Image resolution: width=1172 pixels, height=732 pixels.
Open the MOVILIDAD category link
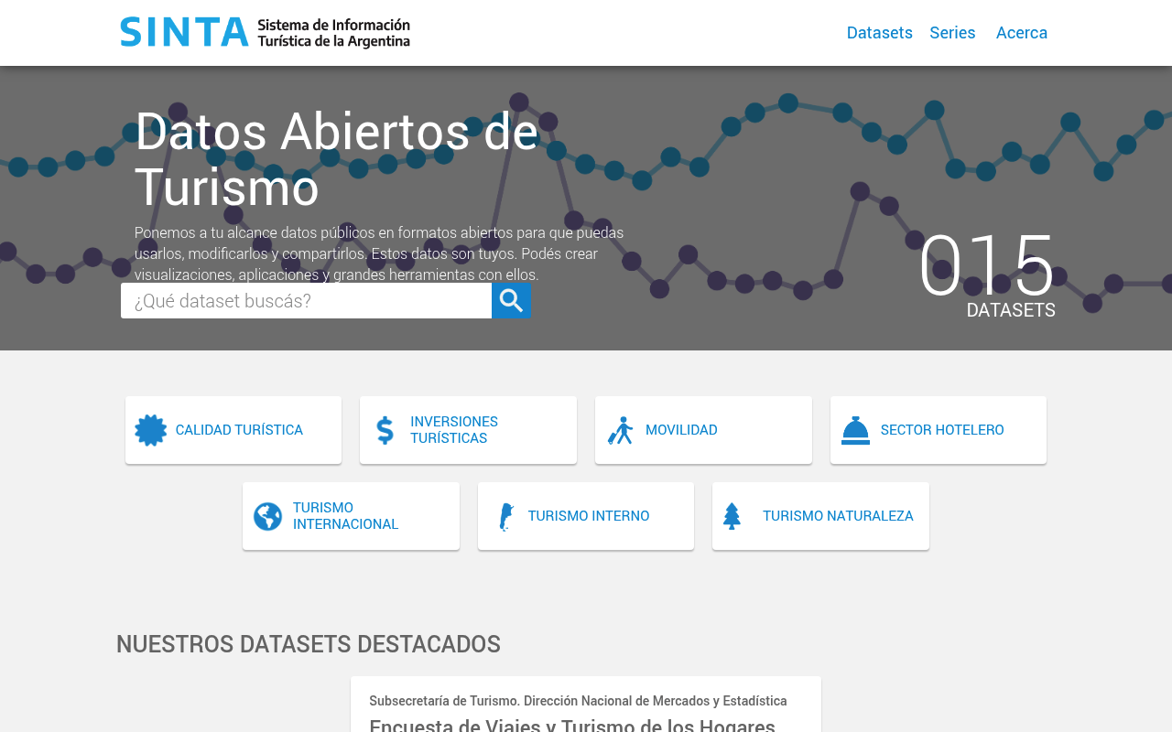(703, 430)
